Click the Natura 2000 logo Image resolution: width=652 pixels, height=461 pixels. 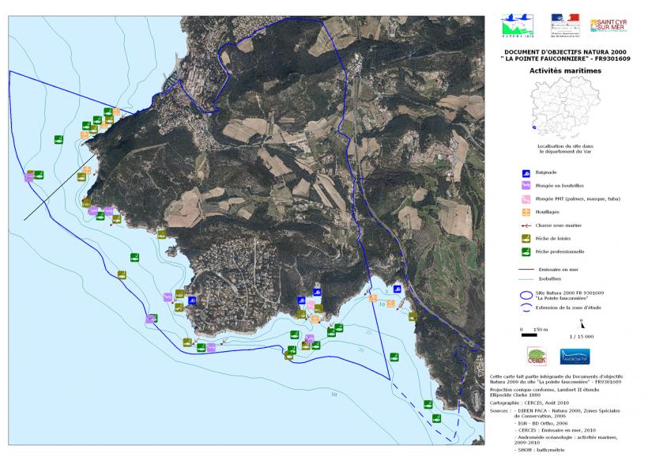[518, 26]
